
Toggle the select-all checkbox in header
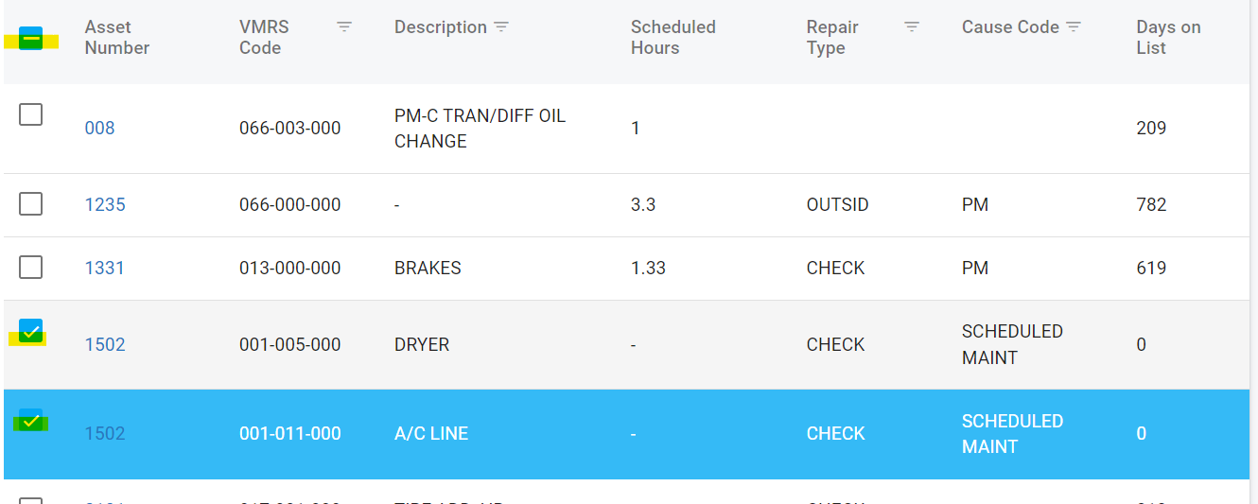(30, 39)
